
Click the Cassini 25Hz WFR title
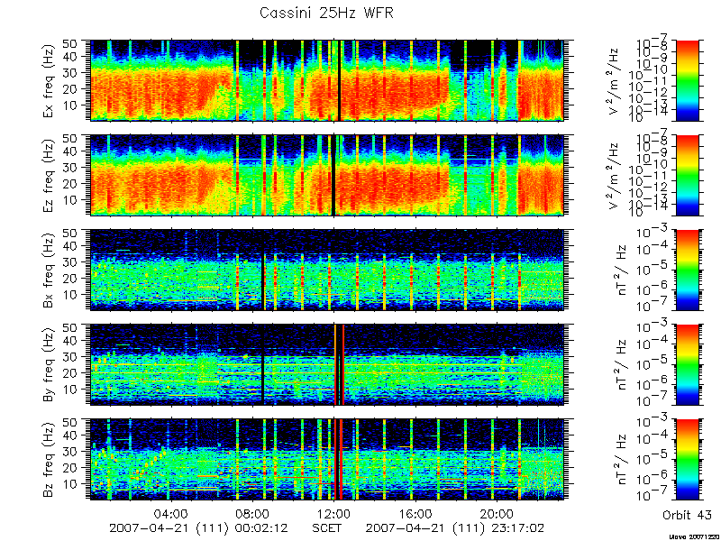point(326,14)
